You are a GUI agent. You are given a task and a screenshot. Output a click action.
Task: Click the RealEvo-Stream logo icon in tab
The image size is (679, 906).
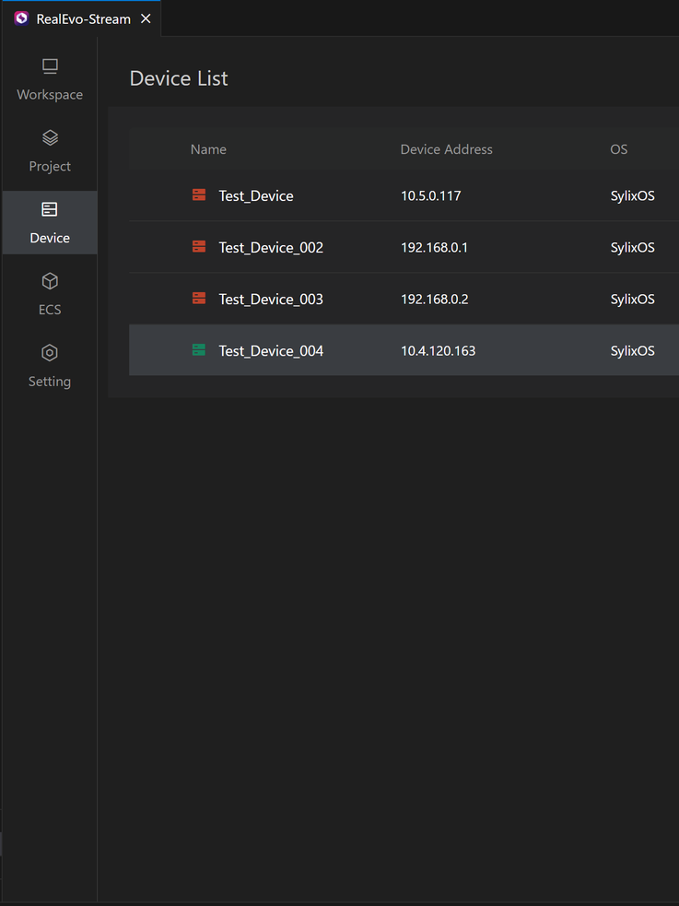(x=21, y=18)
